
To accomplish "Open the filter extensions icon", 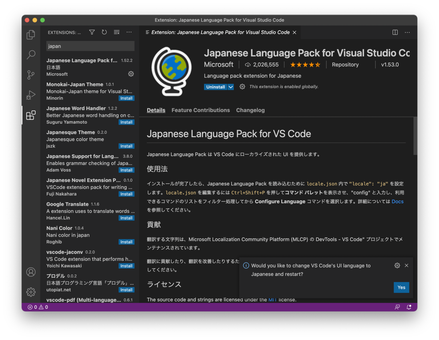I will [92, 32].
